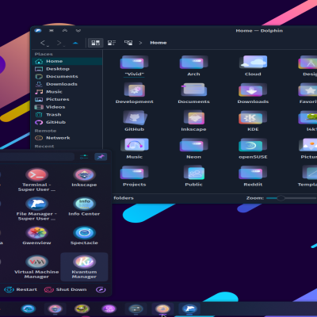Launch Info Center from the launcher
317x317 pixels.
84,207
